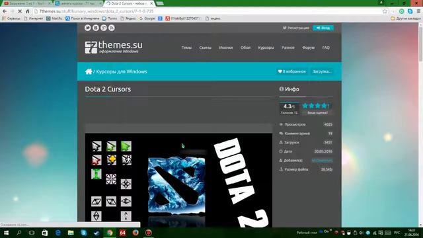Open Курсоры для Windows breadcrumb
Screen dimensions: 423x238
point(122,71)
